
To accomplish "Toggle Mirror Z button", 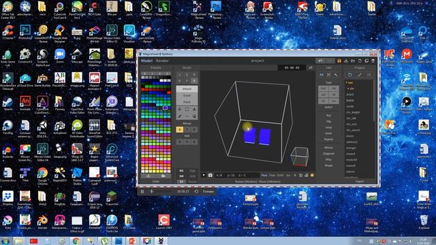I will click(x=194, y=129).
